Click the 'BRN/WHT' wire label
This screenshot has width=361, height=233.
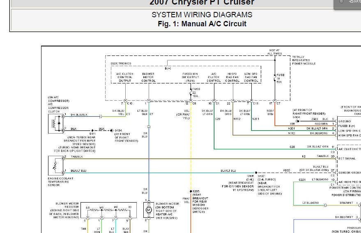point(346,203)
